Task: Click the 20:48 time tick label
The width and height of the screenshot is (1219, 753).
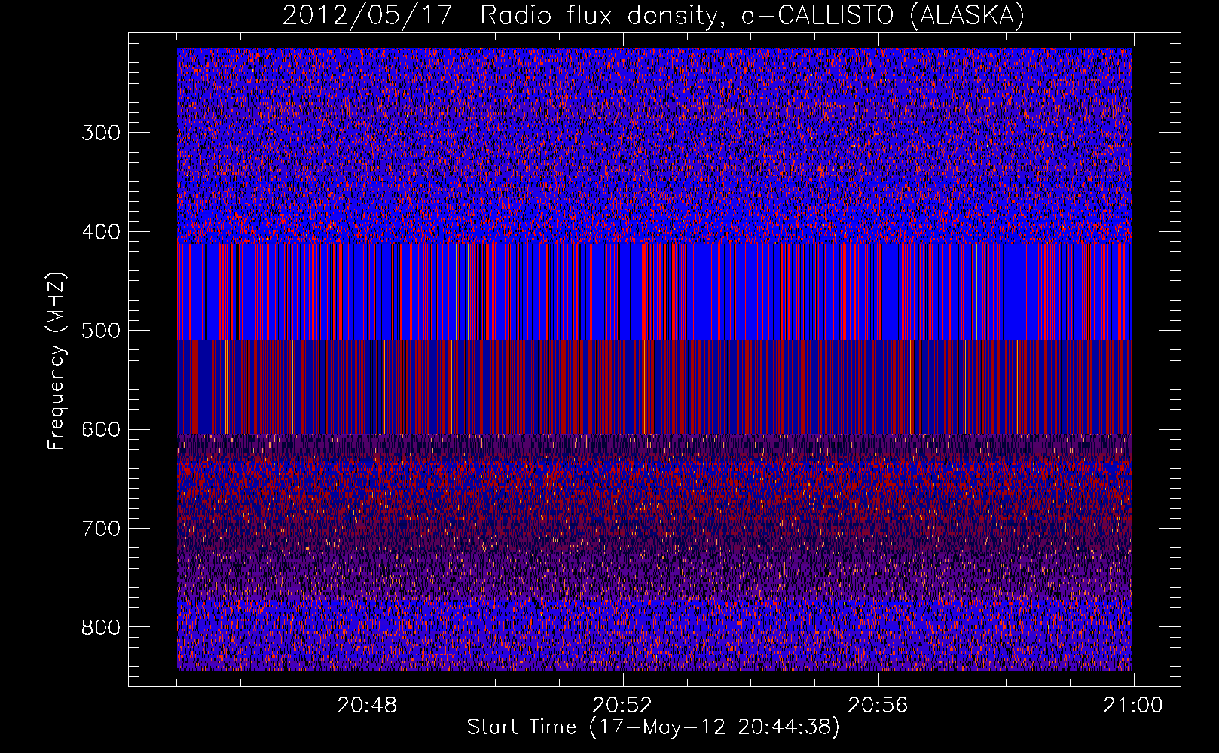Action: [367, 706]
